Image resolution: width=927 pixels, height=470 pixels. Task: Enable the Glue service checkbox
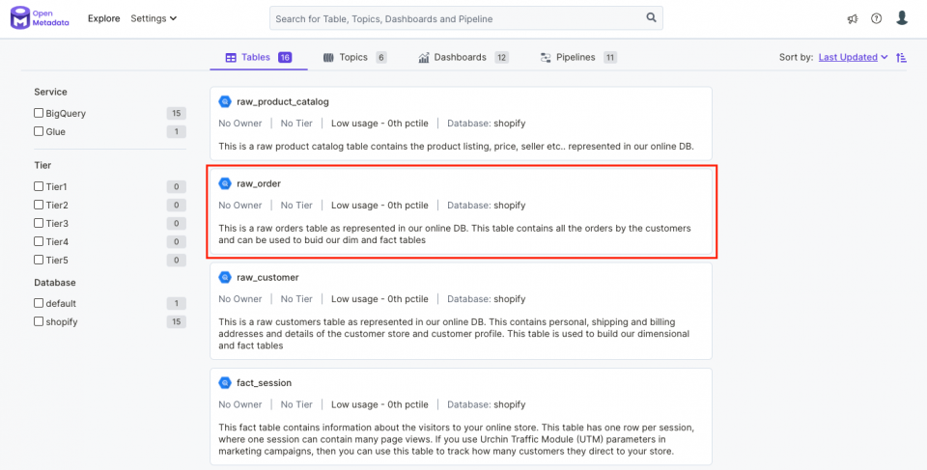[39, 131]
